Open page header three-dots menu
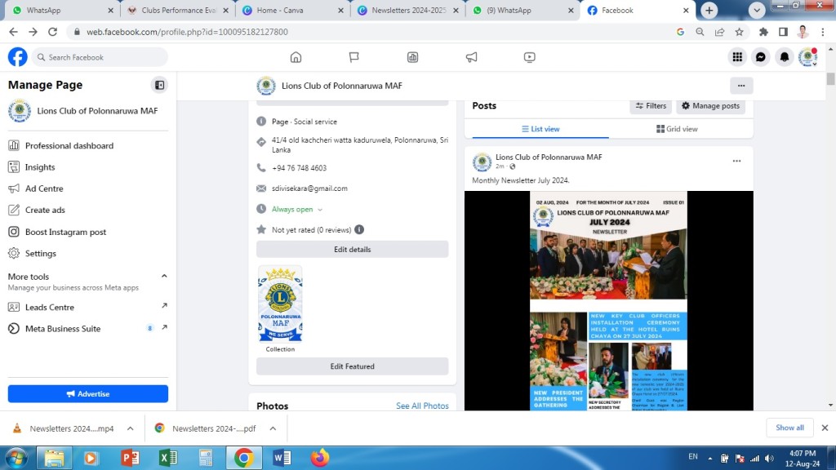The height and width of the screenshot is (470, 836). tap(741, 85)
